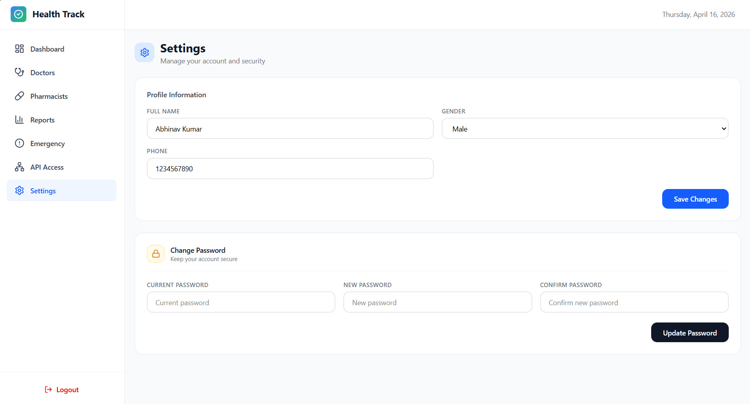Image resolution: width=750 pixels, height=404 pixels.
Task: Navigate to the Doctors section
Action: pos(43,72)
